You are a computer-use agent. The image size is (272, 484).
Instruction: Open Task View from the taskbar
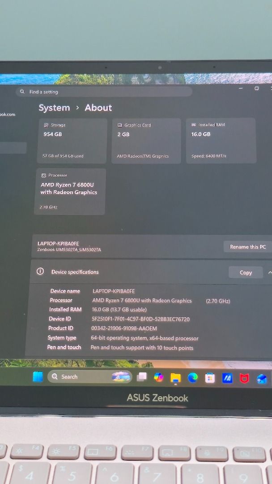pos(141,377)
